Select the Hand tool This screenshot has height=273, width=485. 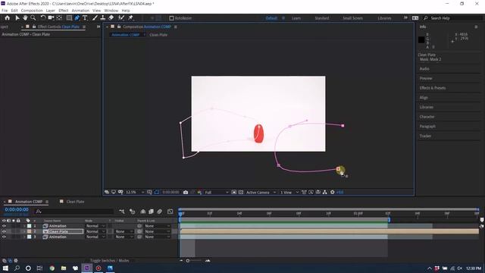25,18
